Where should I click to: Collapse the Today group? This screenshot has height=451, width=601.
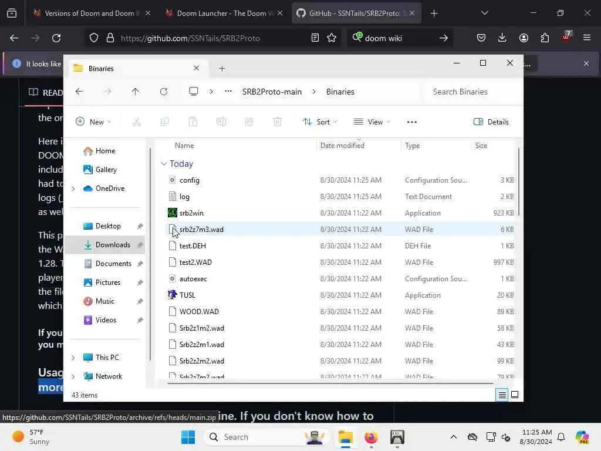coord(164,164)
